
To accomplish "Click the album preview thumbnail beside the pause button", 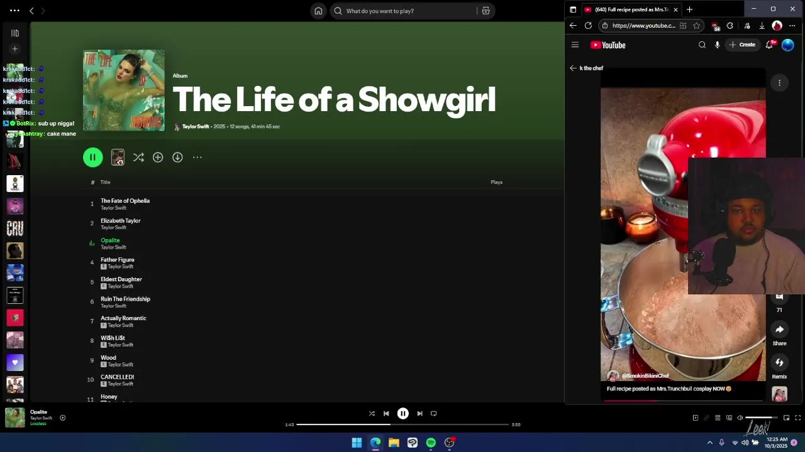I will (118, 158).
